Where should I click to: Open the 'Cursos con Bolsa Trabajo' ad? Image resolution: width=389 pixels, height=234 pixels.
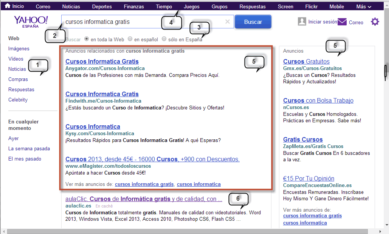[318, 100]
